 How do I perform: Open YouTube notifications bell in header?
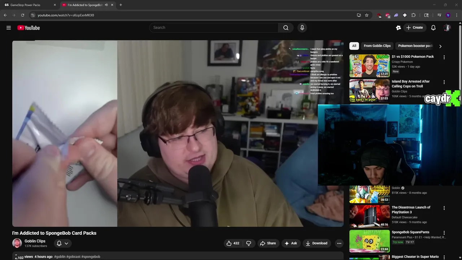(433, 28)
